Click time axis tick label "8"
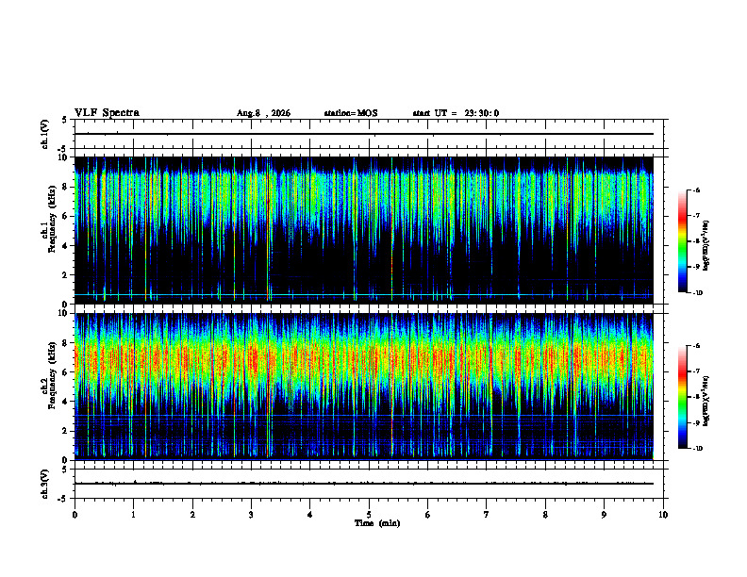 (x=545, y=515)
